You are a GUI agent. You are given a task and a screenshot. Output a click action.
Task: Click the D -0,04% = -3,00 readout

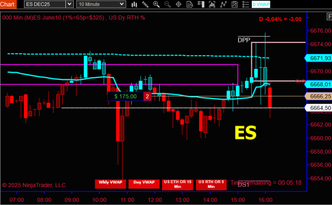pyautogui.click(x=280, y=19)
